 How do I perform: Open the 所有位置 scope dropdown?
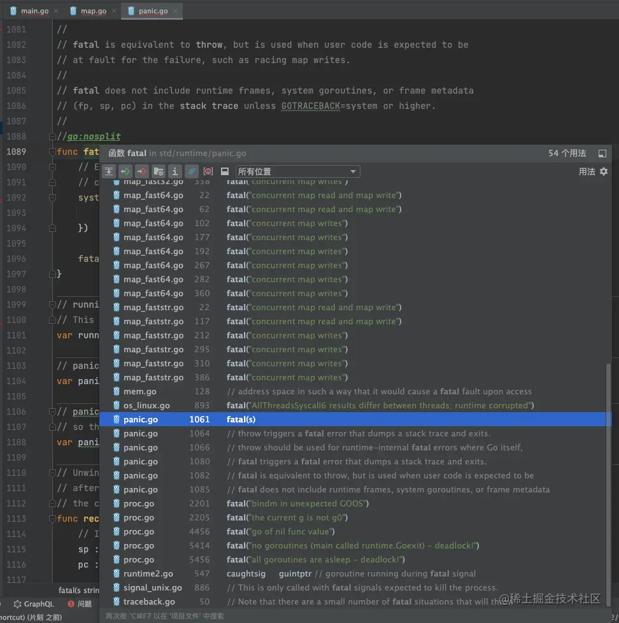tap(297, 171)
